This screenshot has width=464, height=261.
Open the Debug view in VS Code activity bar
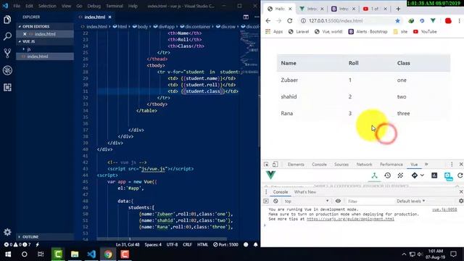pos(7,70)
